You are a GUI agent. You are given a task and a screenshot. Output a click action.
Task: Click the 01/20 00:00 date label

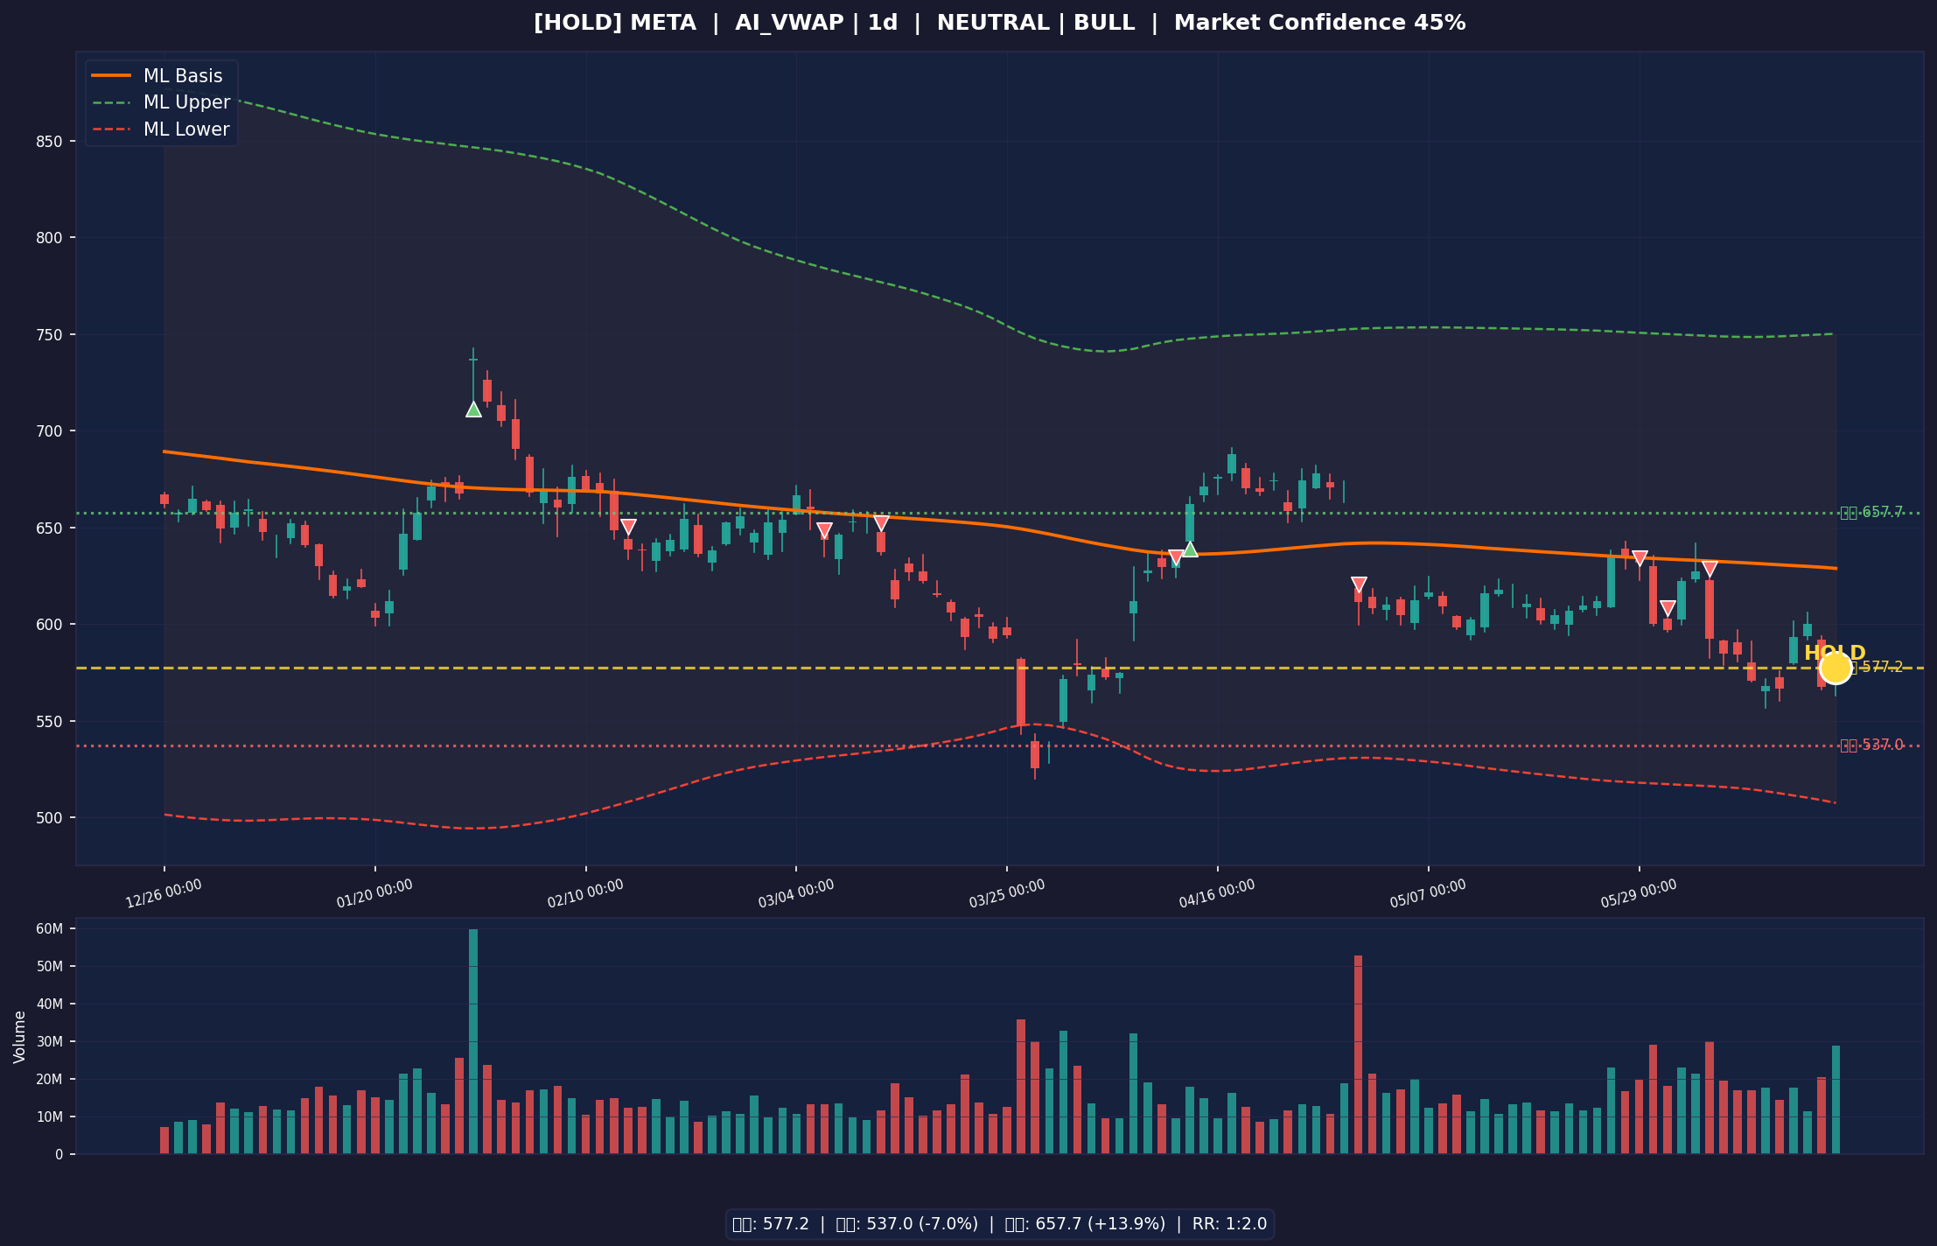(374, 893)
